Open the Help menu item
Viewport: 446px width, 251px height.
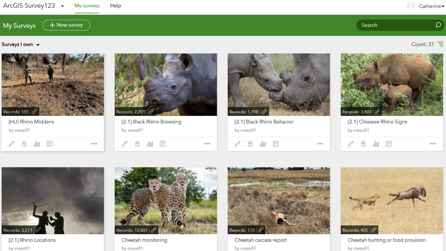(x=116, y=6)
